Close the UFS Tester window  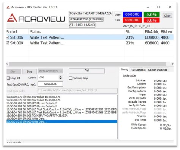coord(170,7)
